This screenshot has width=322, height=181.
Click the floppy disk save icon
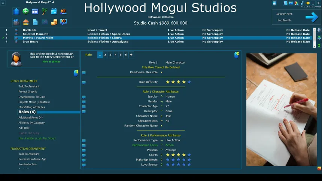pos(274,3)
